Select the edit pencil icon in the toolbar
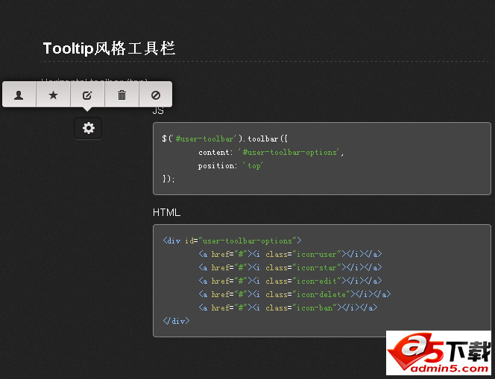This screenshot has height=379, width=495. (87, 95)
